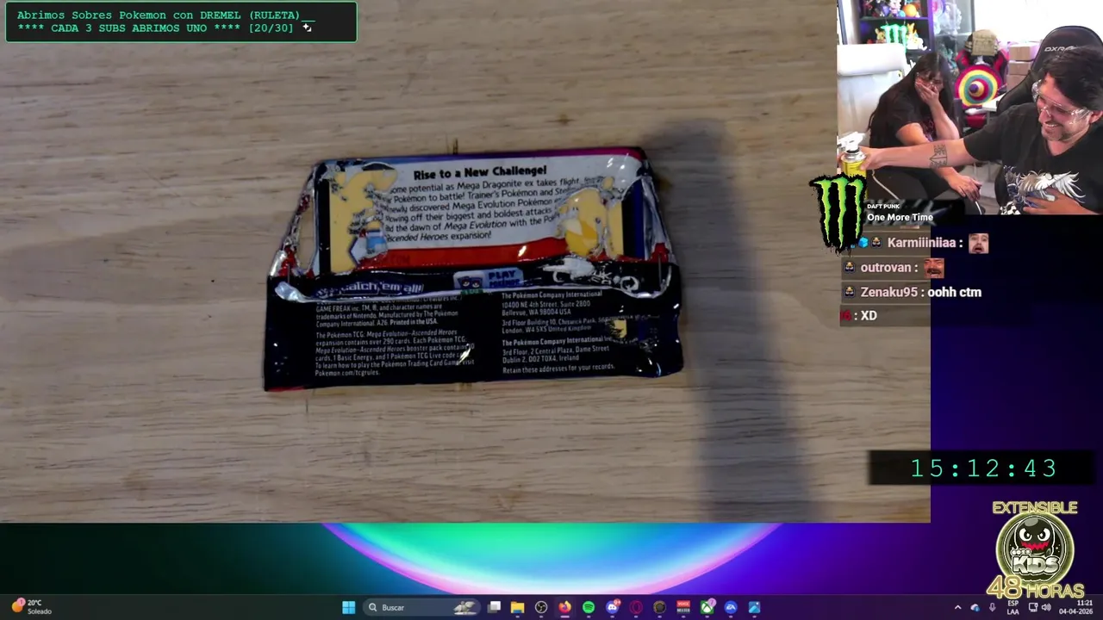Click the EXTENSIBLE 48 HORAS badge

point(1035,549)
